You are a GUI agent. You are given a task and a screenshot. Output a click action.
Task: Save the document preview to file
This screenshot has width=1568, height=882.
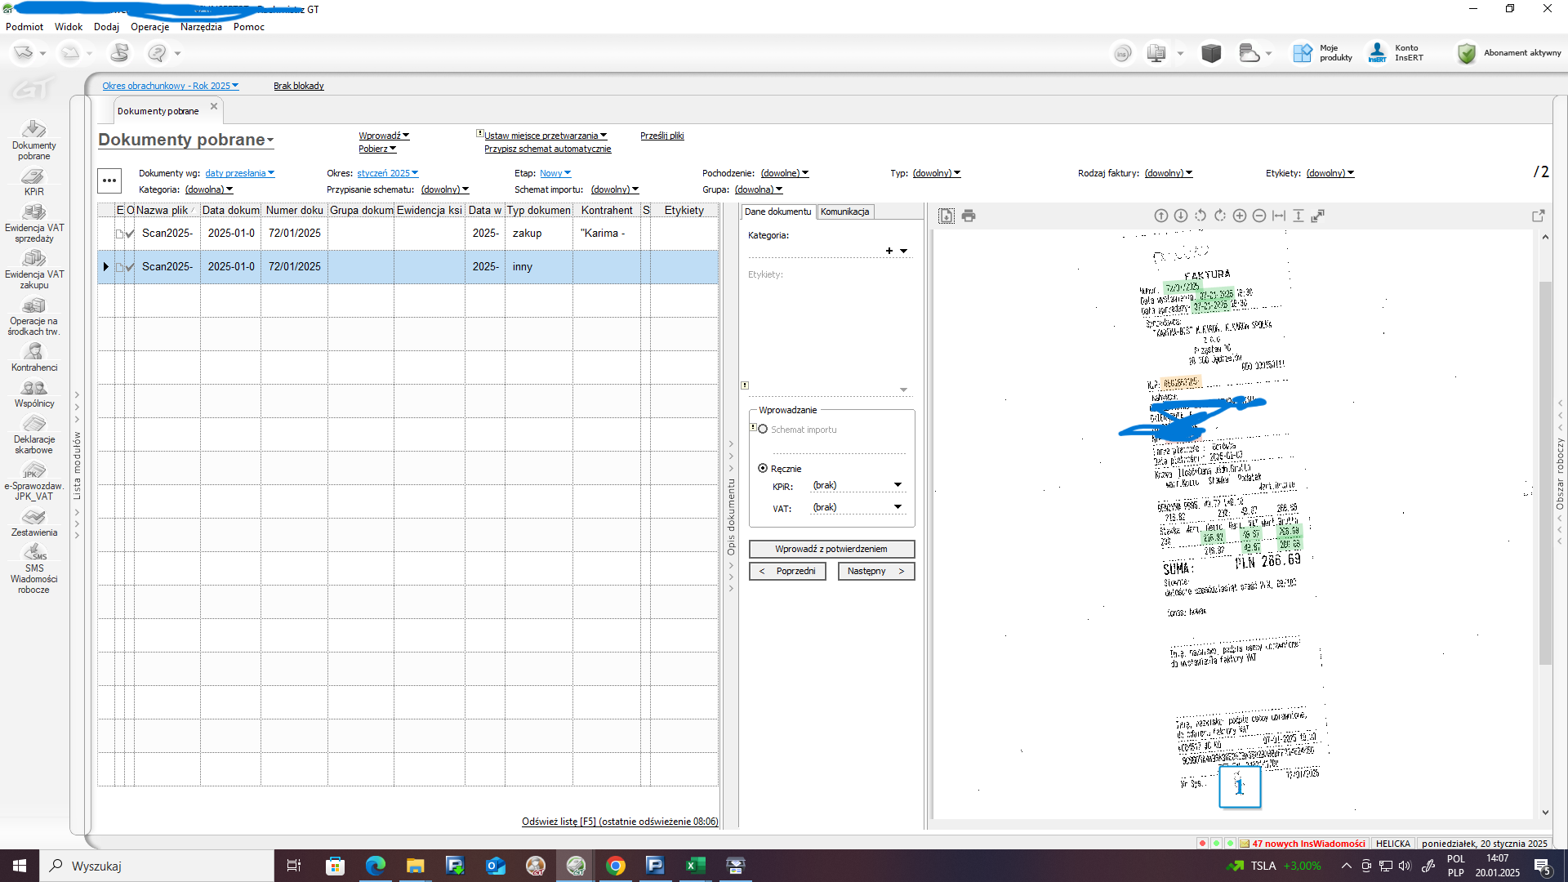[946, 216]
